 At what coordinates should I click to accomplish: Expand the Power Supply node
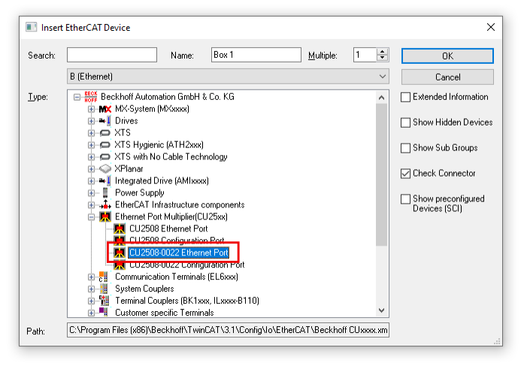91,193
